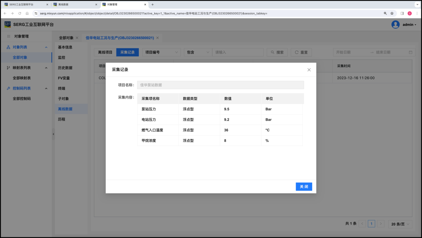Collapse the 映射表列表 menu group
This screenshot has width=422, height=238.
[x=46, y=68]
